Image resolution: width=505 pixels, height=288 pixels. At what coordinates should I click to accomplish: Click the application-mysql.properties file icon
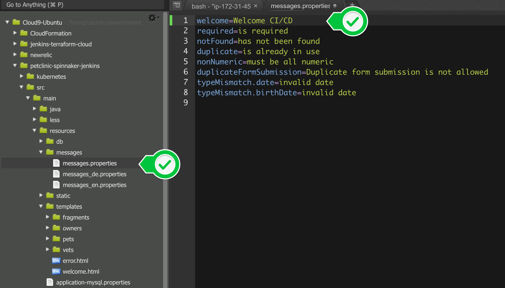(50, 282)
